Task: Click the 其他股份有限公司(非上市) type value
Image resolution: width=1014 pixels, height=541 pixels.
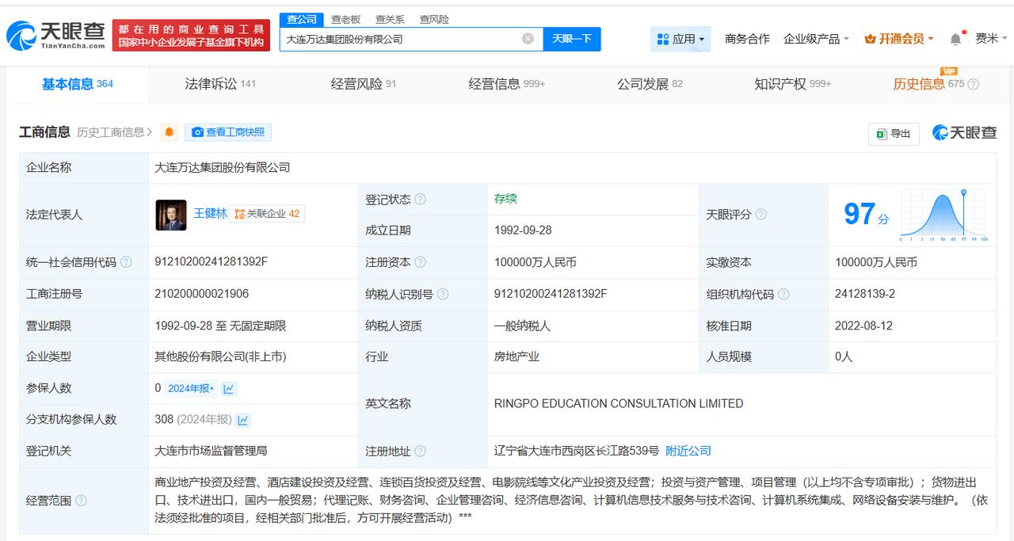Action: coord(220,356)
